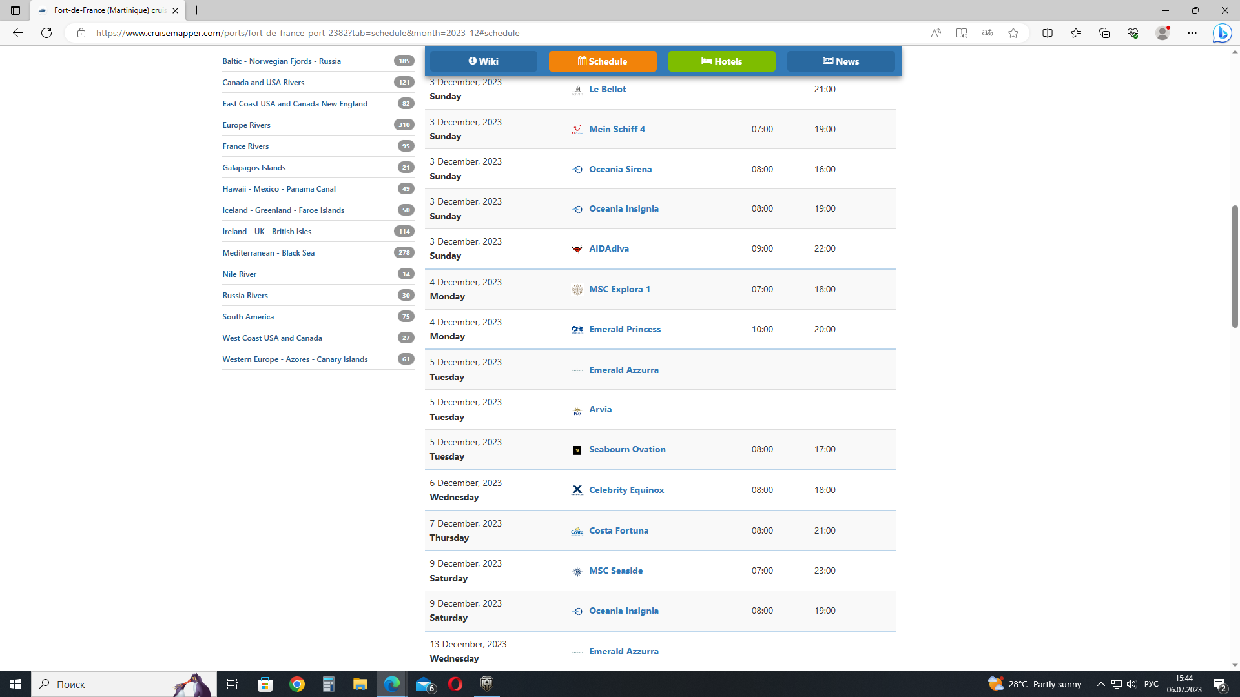
Task: Click the Translate page icon
Action: pyautogui.click(x=987, y=33)
